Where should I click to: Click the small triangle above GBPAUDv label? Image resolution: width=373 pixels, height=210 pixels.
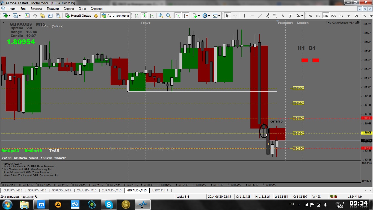[x=3, y=22]
